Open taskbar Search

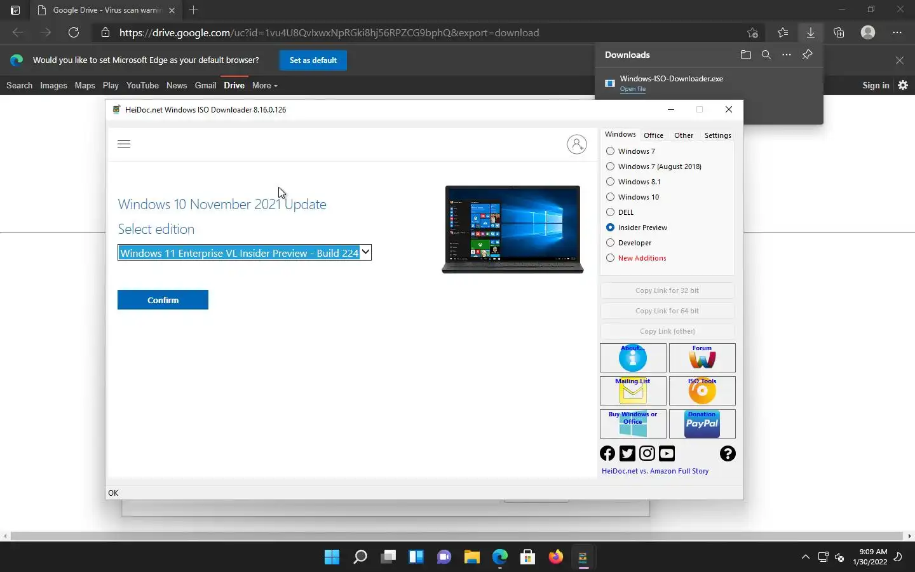360,557
